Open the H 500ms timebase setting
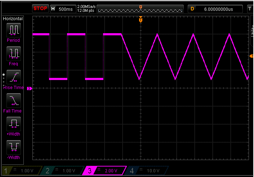 [x=63, y=8]
